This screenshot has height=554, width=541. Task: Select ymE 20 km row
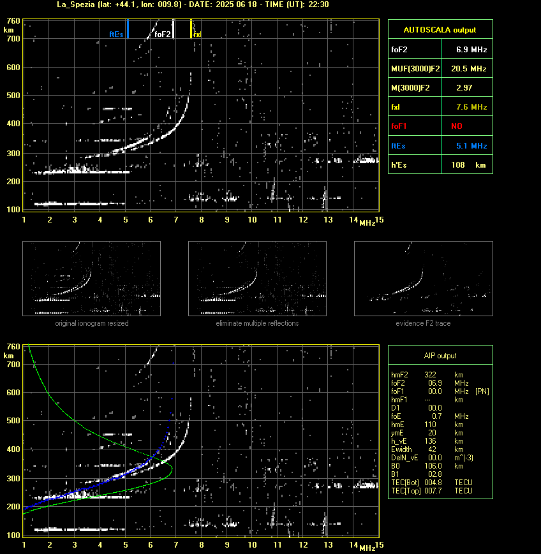[x=427, y=433]
